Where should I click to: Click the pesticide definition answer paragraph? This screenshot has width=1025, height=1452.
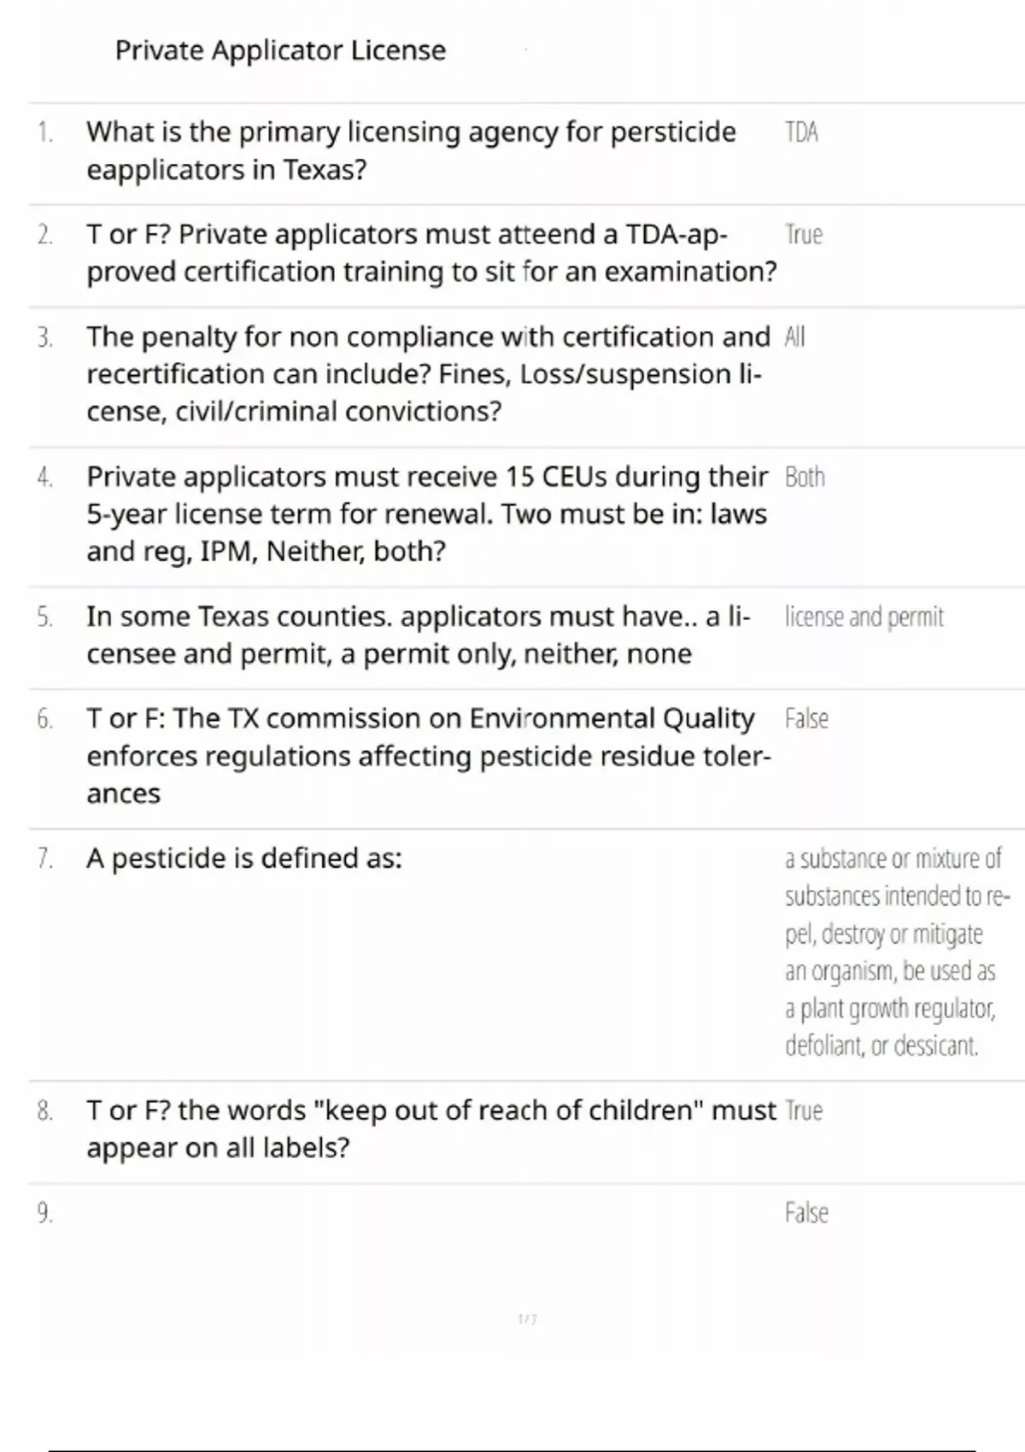click(x=894, y=951)
